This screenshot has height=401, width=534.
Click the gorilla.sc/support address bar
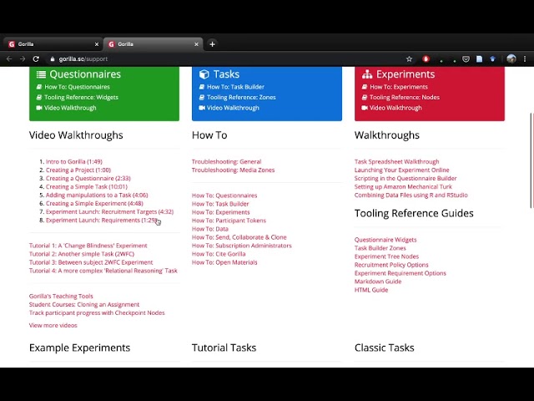coord(224,59)
